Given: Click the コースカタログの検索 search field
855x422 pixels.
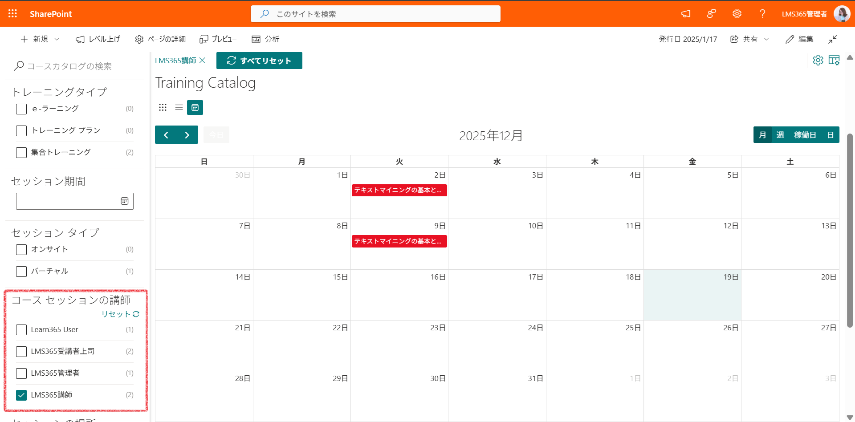Looking at the screenshot, I should 76,66.
